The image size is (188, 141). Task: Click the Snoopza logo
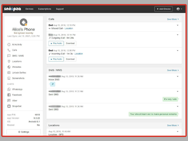pyautogui.click(x=13, y=9)
